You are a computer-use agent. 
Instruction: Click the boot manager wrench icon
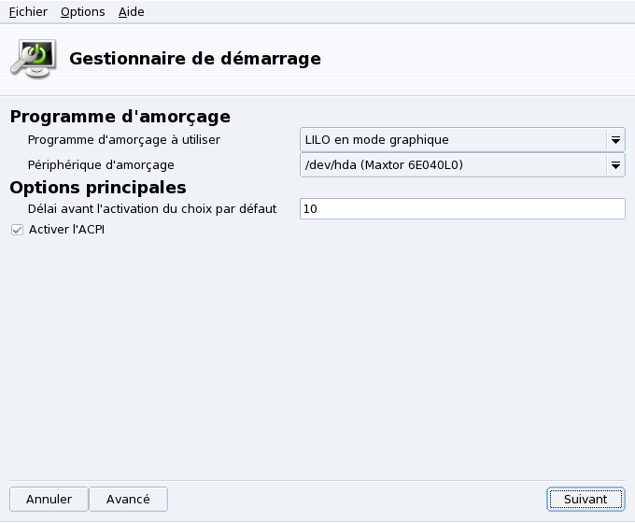click(34, 58)
